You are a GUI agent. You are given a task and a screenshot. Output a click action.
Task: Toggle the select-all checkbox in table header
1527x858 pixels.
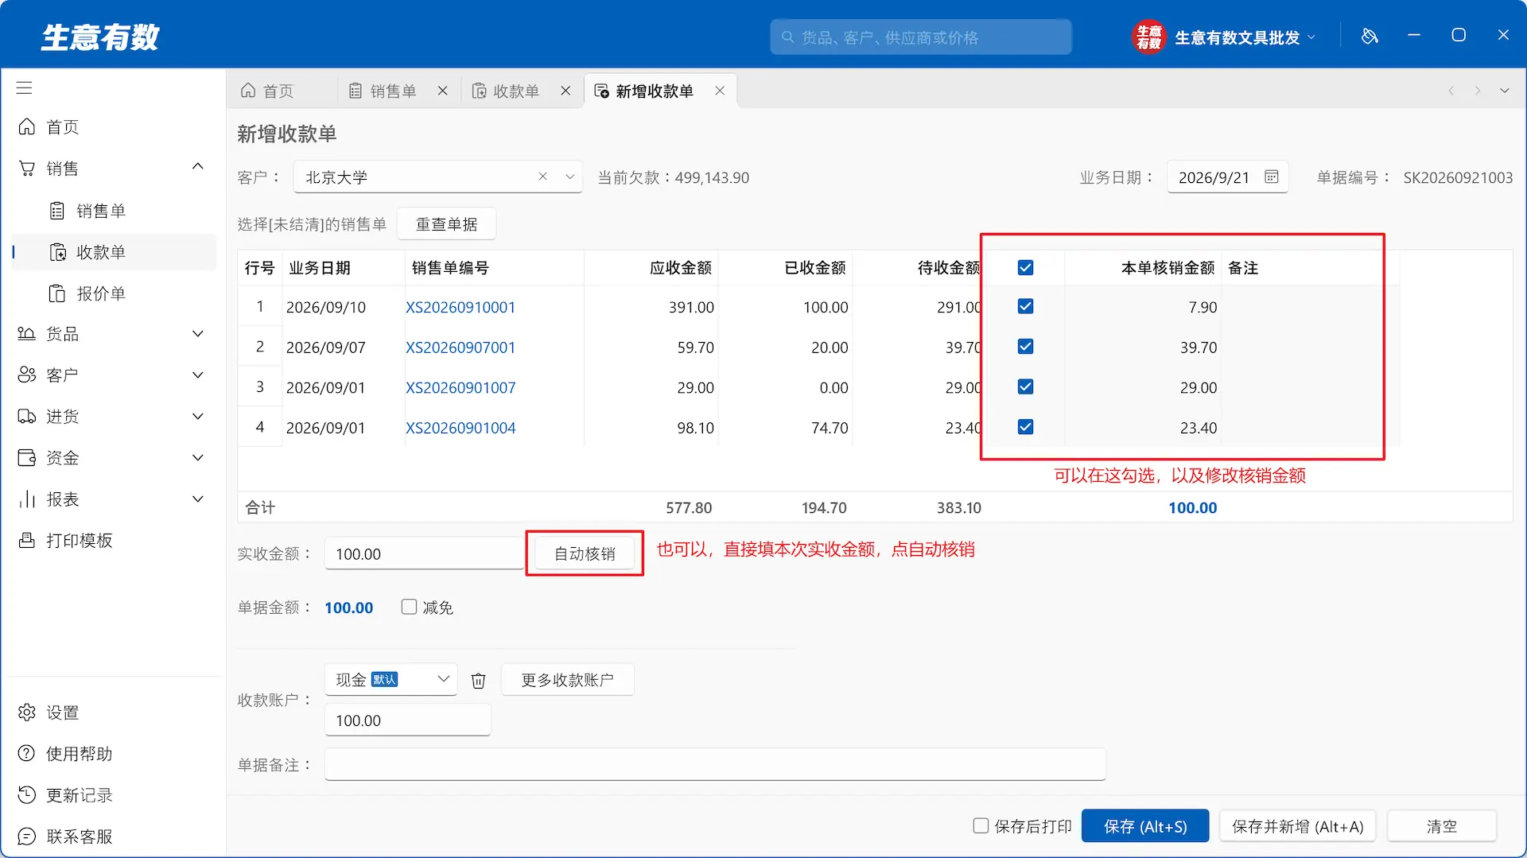pos(1026,268)
